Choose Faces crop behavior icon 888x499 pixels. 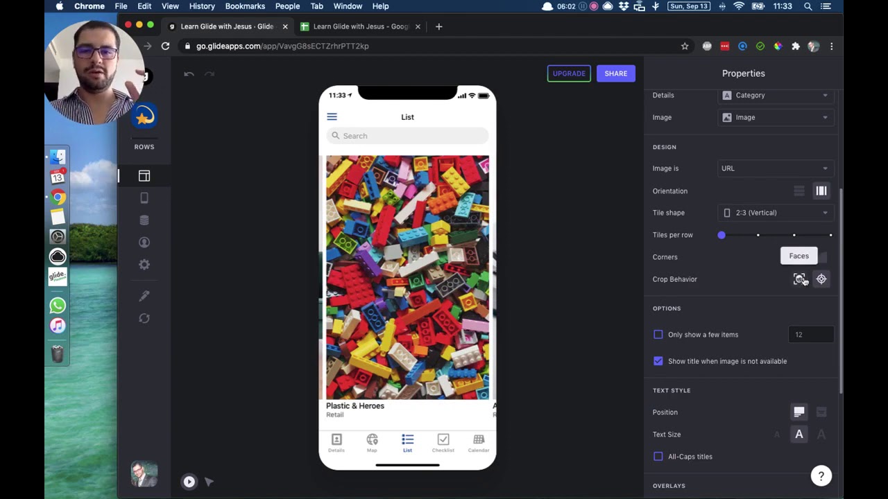click(x=800, y=279)
